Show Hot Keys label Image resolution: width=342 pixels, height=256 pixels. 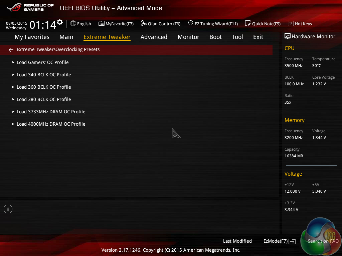point(303,24)
